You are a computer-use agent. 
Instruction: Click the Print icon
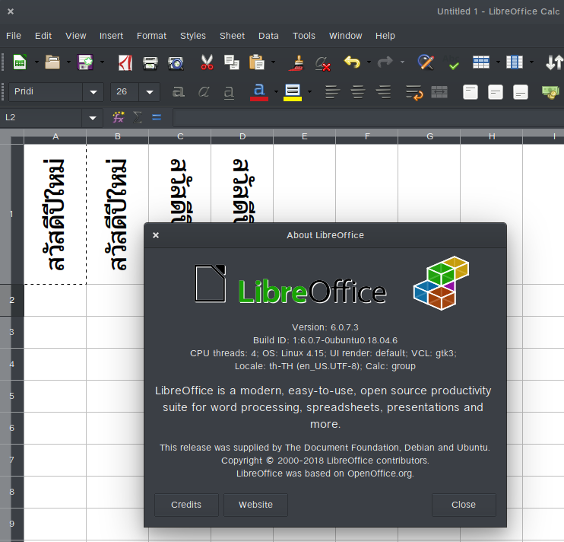pyautogui.click(x=150, y=63)
